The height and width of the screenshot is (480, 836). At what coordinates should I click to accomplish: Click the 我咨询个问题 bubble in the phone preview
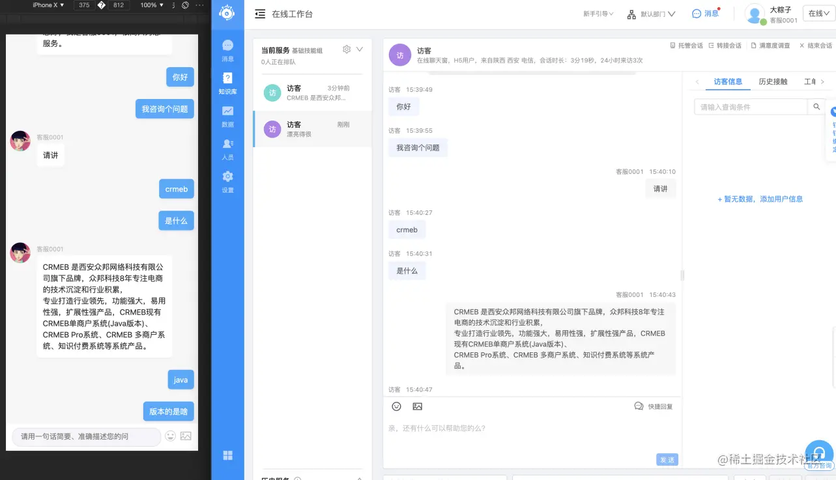click(x=165, y=109)
